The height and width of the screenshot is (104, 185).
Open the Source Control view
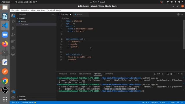point(13,28)
